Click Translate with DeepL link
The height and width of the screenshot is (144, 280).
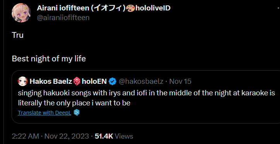[x=44, y=113]
